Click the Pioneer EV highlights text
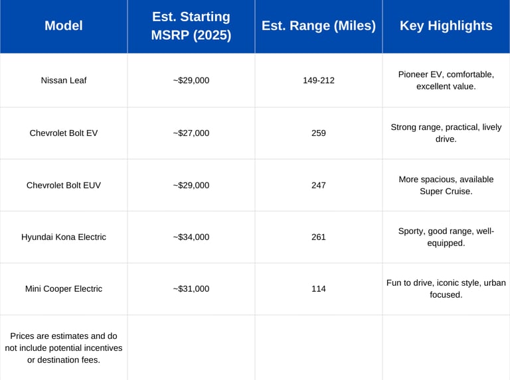The image size is (510, 380). pyautogui.click(x=446, y=80)
